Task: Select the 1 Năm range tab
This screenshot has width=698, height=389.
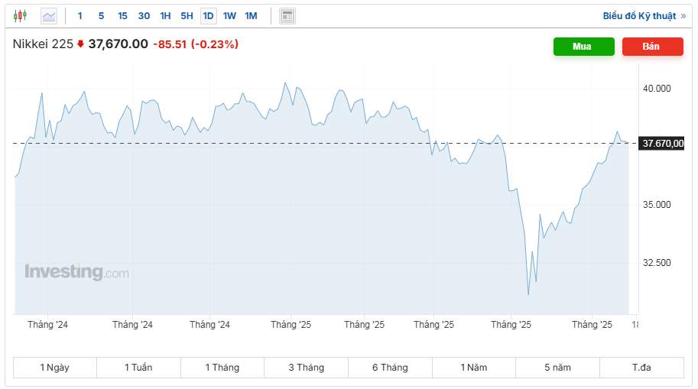Action: pos(473,368)
